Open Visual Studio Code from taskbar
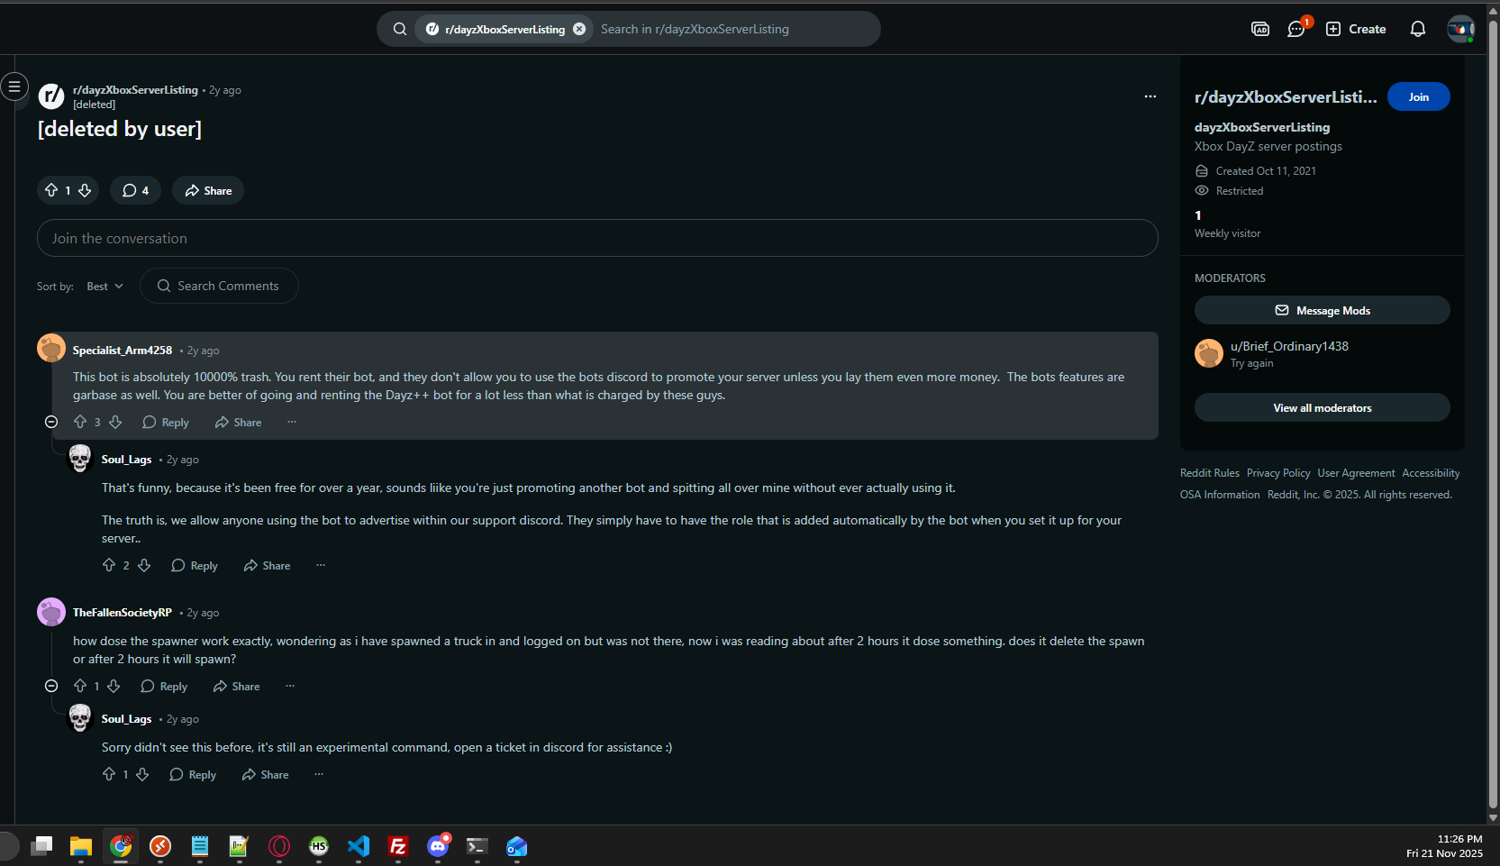This screenshot has width=1500, height=866. tap(359, 846)
